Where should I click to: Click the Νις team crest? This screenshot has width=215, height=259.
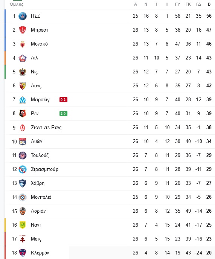(x=23, y=72)
